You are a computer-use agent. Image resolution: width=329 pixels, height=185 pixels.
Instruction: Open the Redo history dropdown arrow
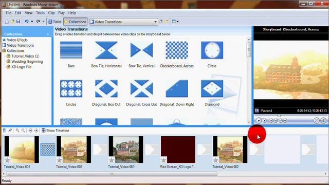point(43,22)
